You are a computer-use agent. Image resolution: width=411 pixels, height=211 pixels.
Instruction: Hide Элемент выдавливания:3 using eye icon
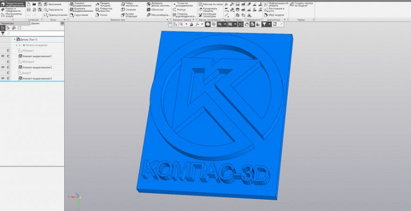tap(3, 79)
